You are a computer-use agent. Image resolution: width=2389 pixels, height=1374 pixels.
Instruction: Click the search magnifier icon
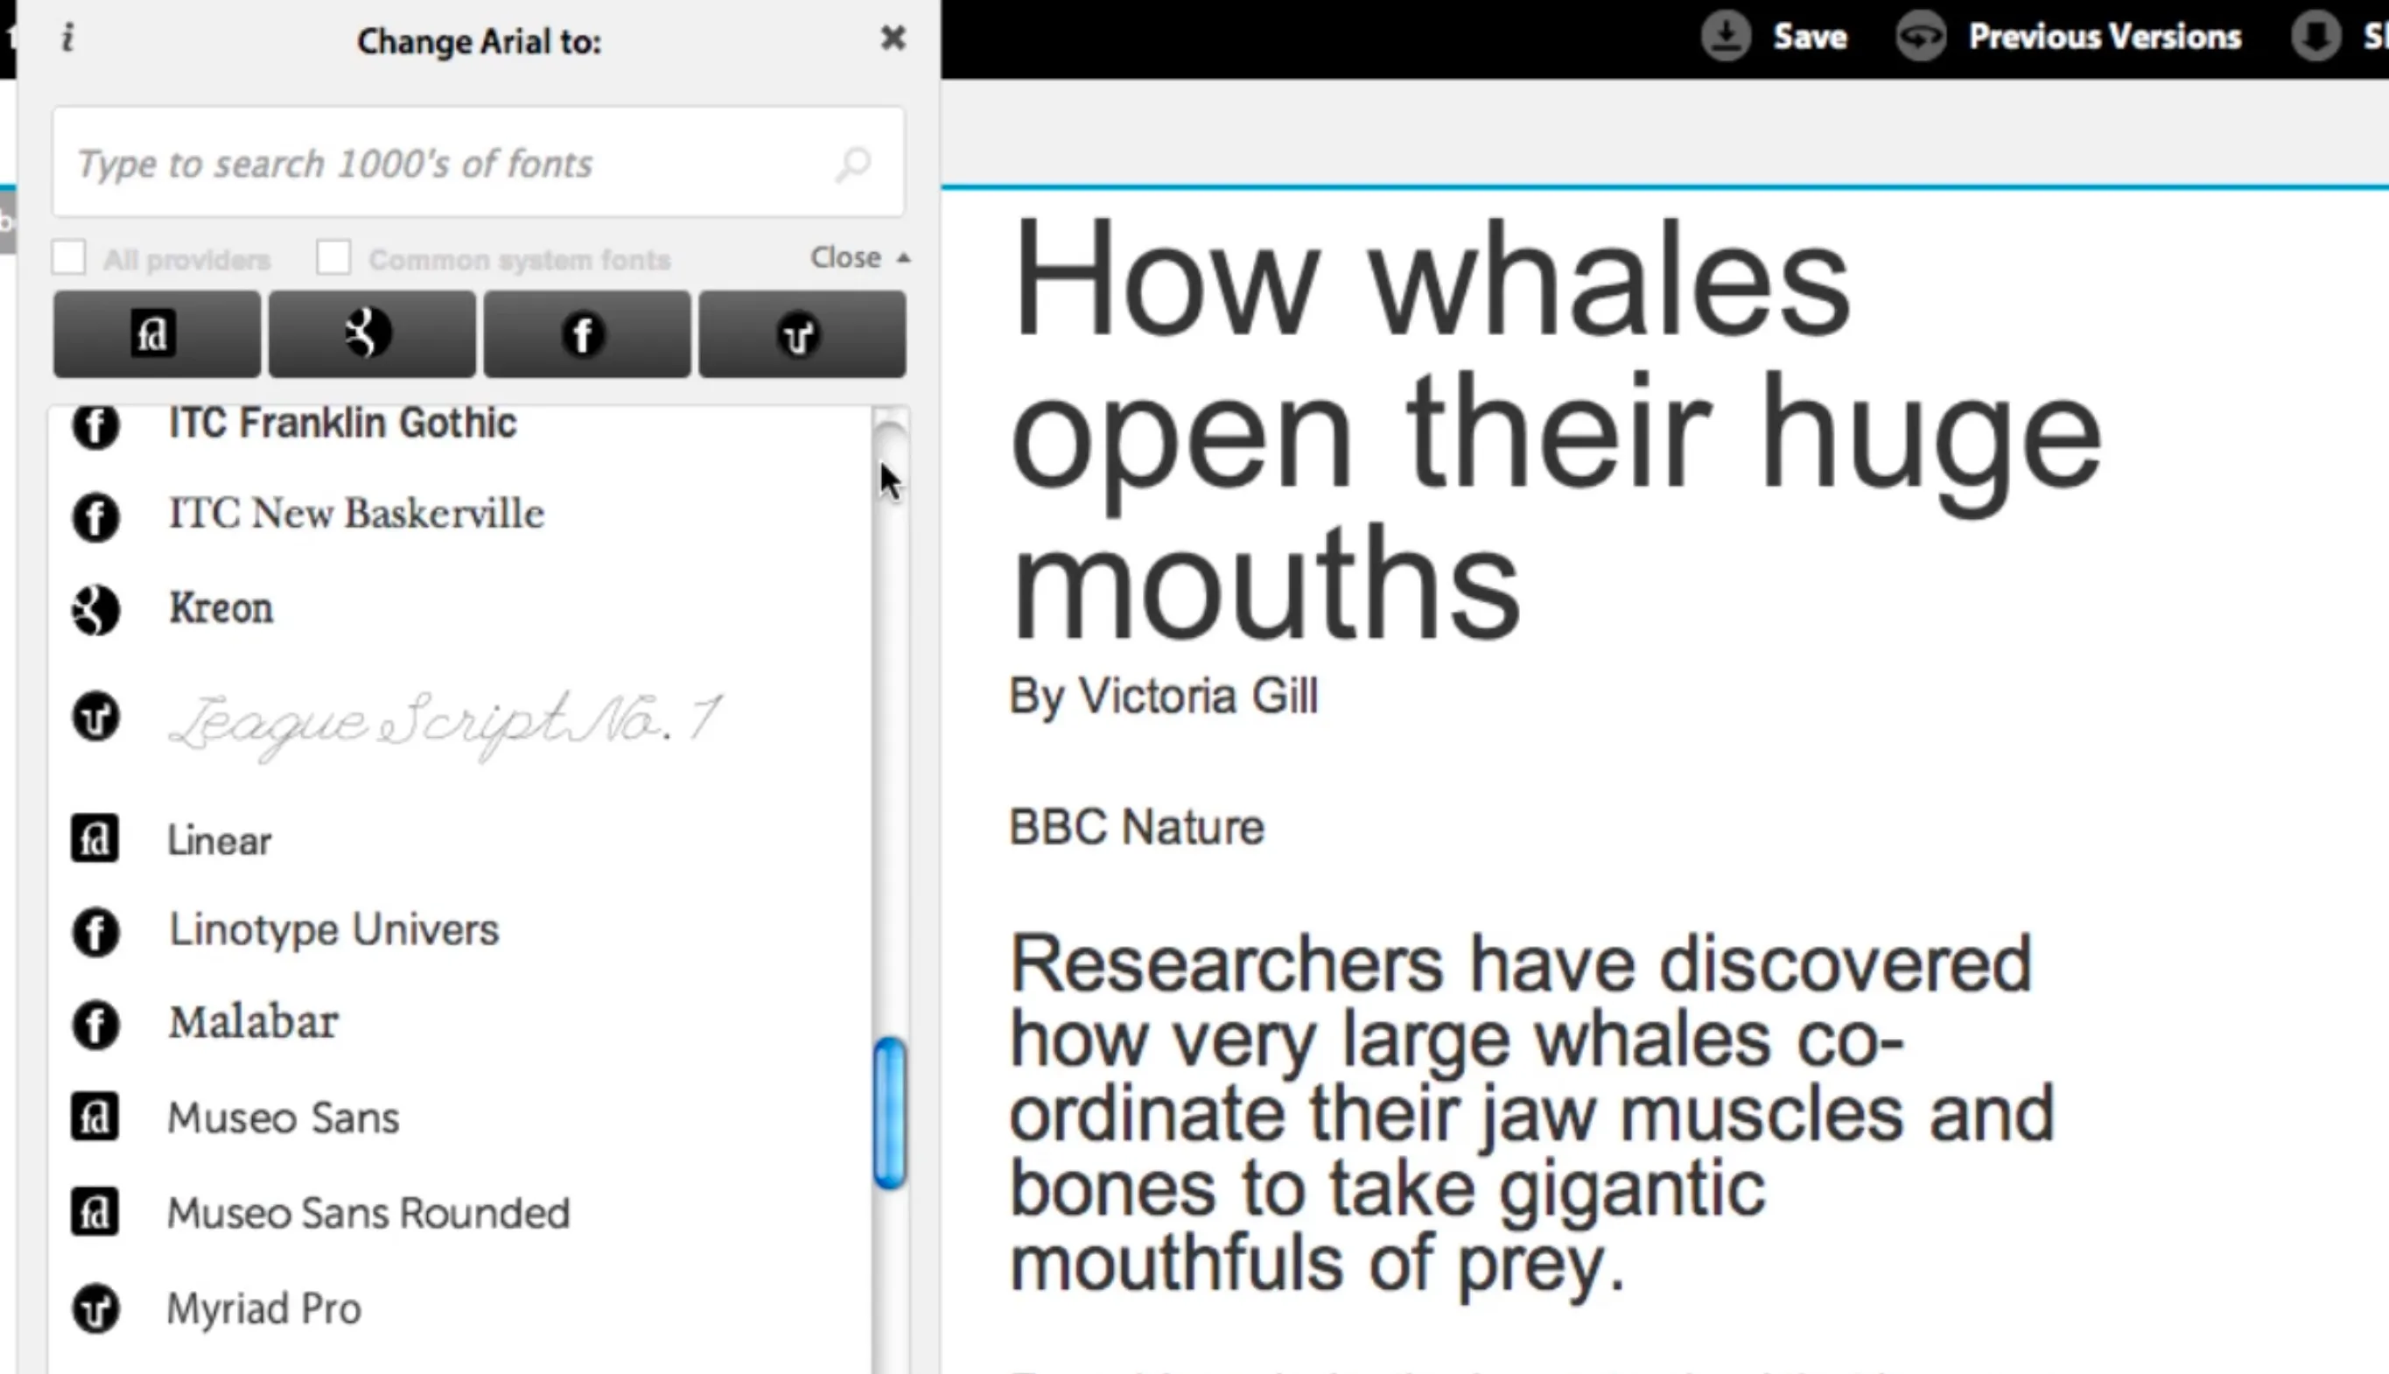pyautogui.click(x=854, y=165)
